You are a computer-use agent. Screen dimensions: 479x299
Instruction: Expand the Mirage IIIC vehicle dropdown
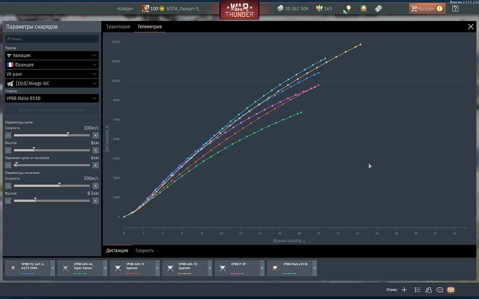tap(52, 83)
